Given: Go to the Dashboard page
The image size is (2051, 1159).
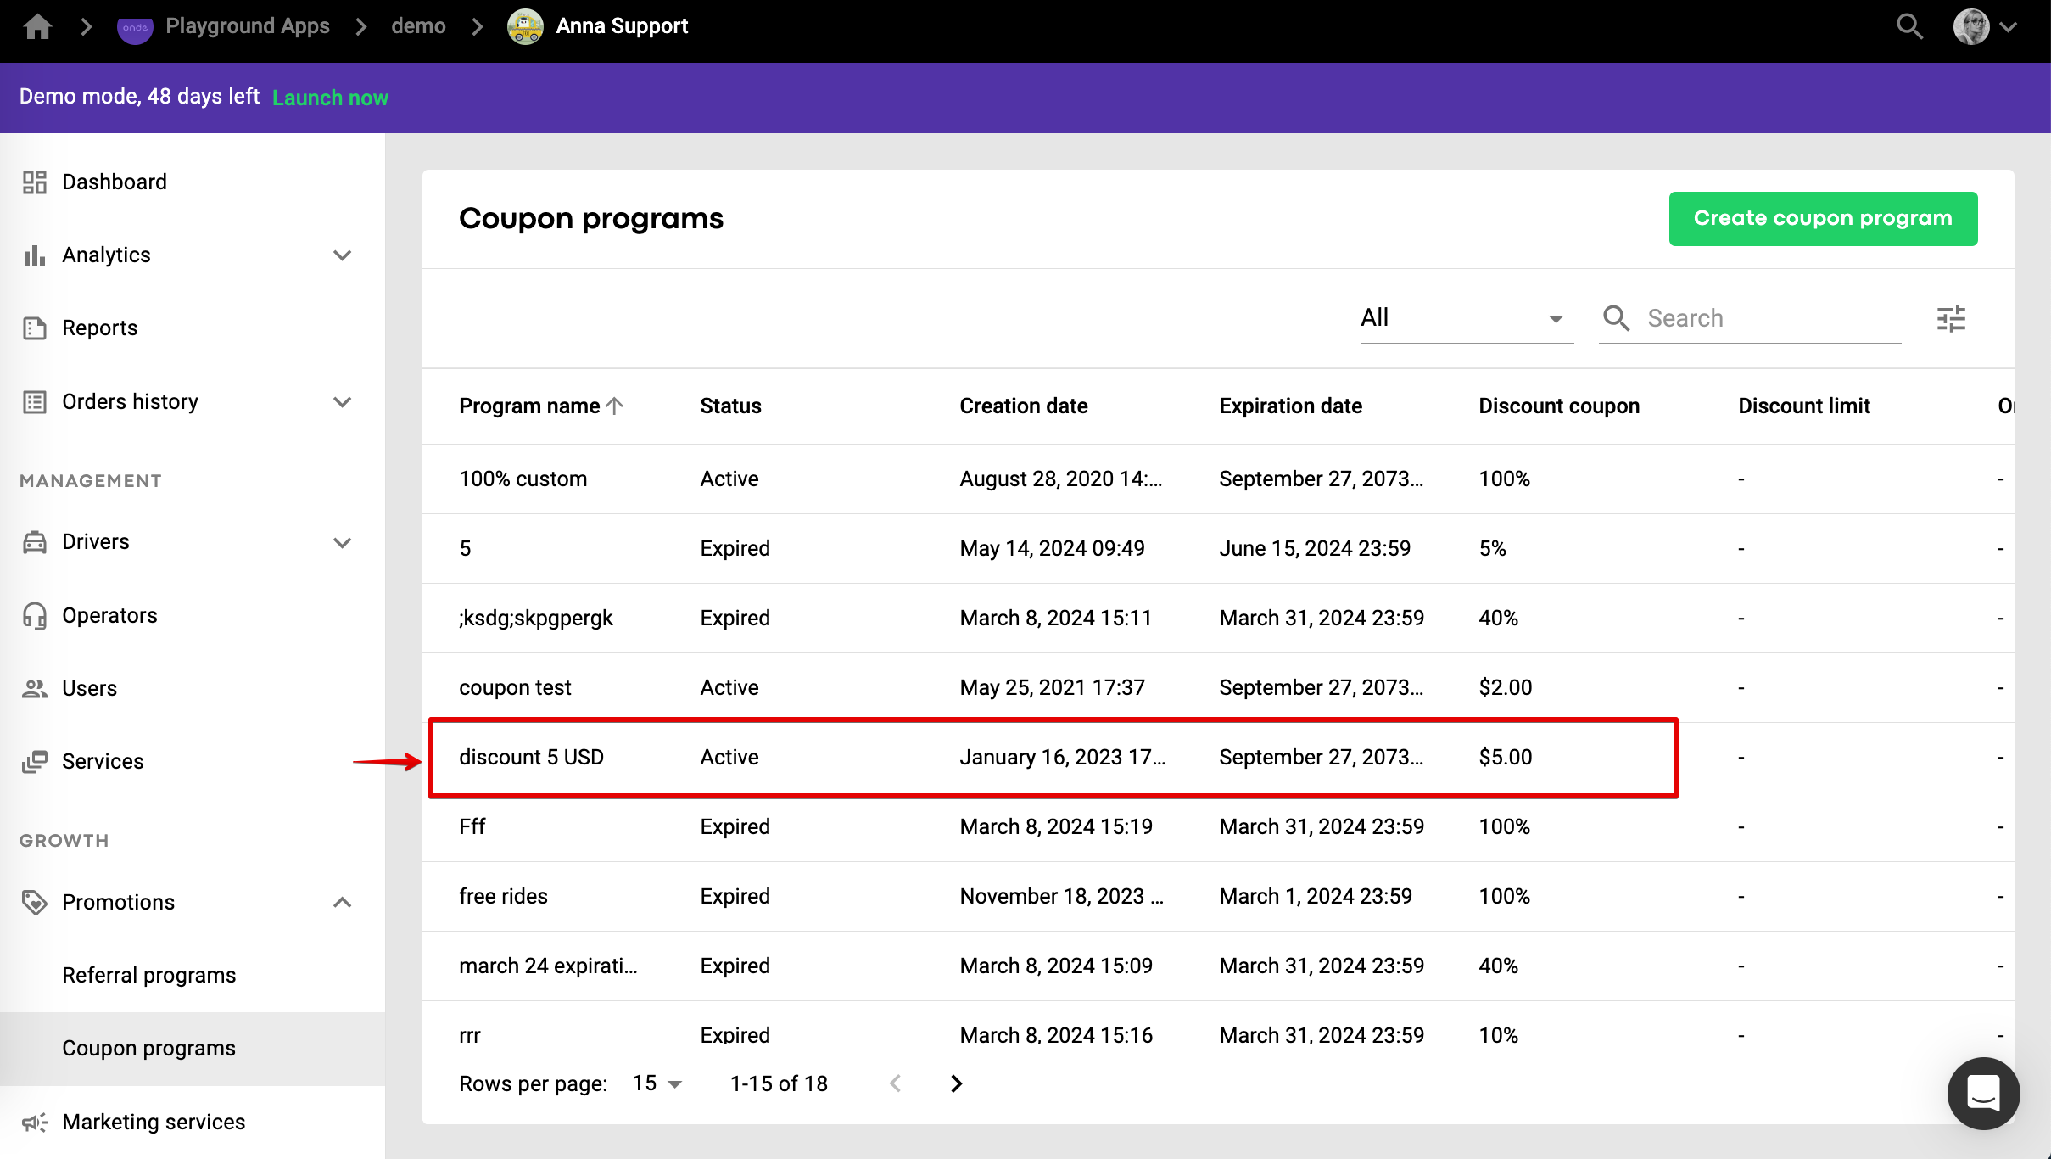Looking at the screenshot, I should click(x=115, y=182).
